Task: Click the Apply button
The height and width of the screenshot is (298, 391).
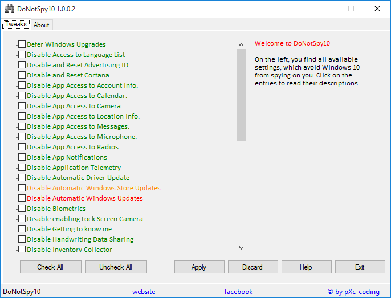Action: click(199, 267)
